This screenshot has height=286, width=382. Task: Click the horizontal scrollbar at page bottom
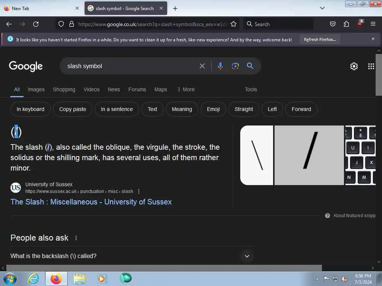[x=164, y=268]
